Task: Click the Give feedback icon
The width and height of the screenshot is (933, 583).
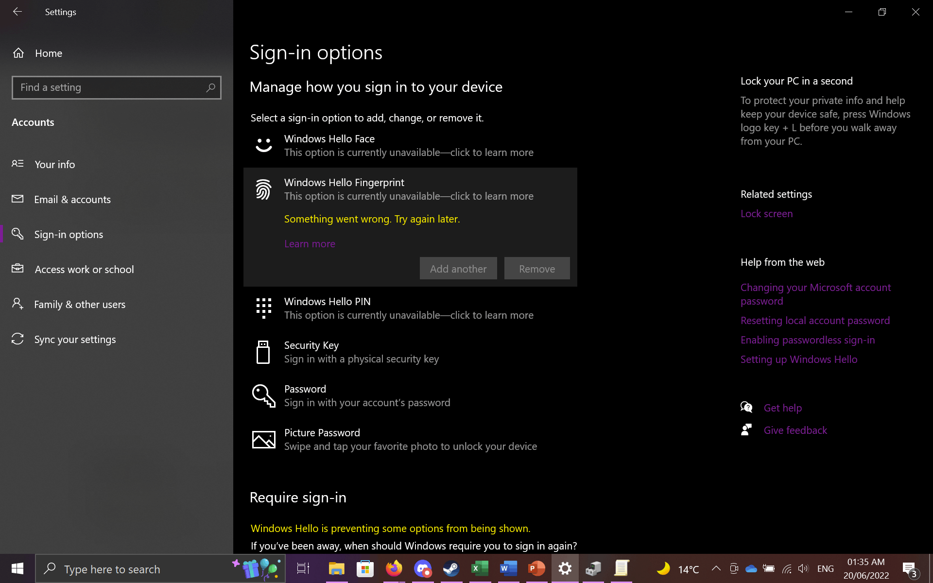Action: coord(746,429)
